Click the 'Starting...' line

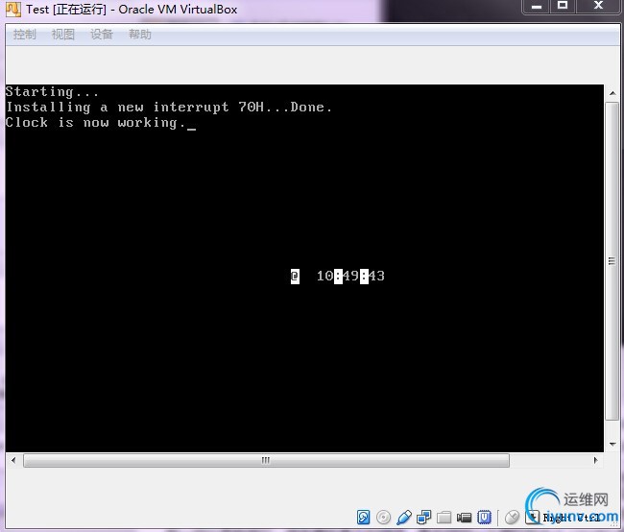coord(52,91)
